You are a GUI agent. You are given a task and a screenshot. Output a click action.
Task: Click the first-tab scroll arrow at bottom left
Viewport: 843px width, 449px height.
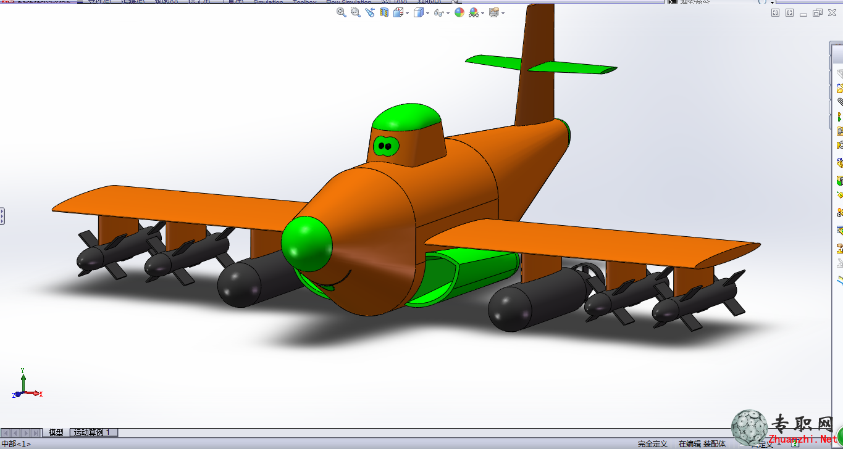point(6,433)
